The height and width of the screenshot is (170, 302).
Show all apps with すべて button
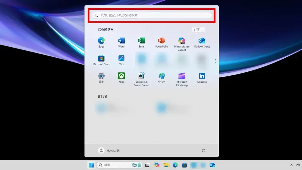(x=199, y=30)
